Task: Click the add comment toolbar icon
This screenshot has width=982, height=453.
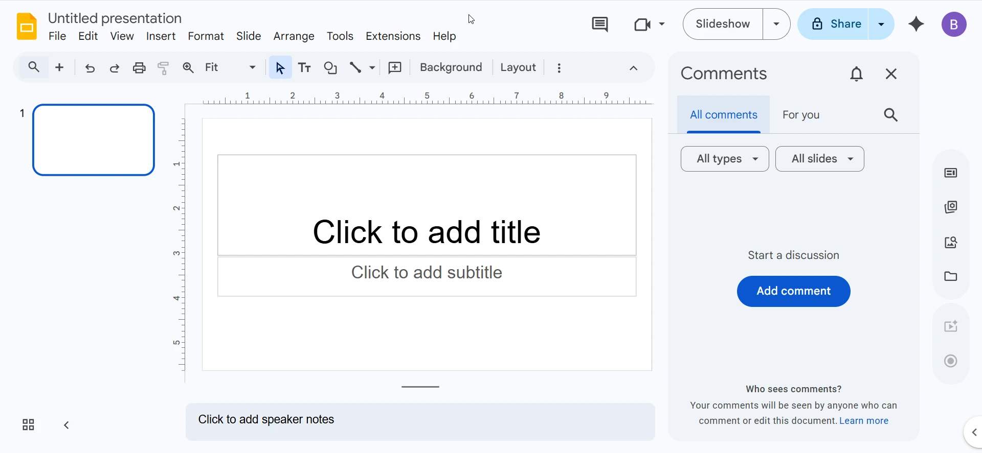Action: click(x=395, y=68)
